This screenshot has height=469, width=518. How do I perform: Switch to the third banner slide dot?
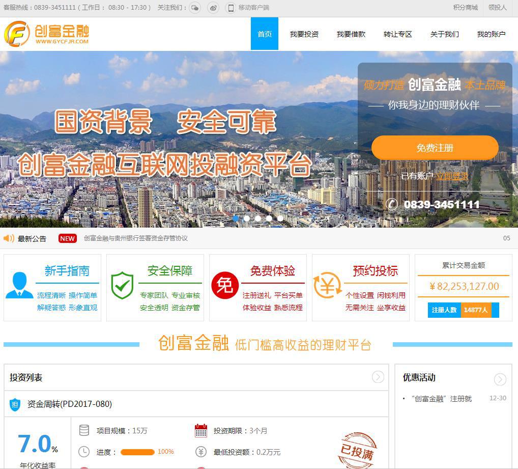[x=258, y=218]
